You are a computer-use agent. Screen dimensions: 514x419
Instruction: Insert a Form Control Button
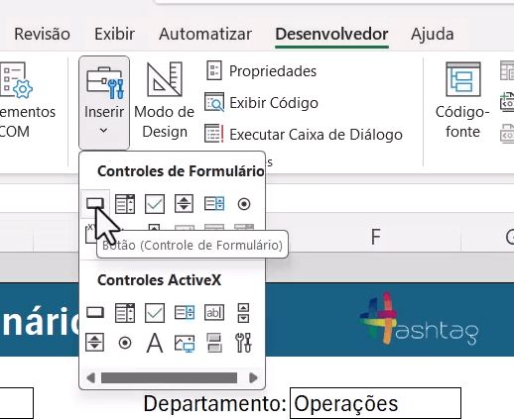[95, 203]
